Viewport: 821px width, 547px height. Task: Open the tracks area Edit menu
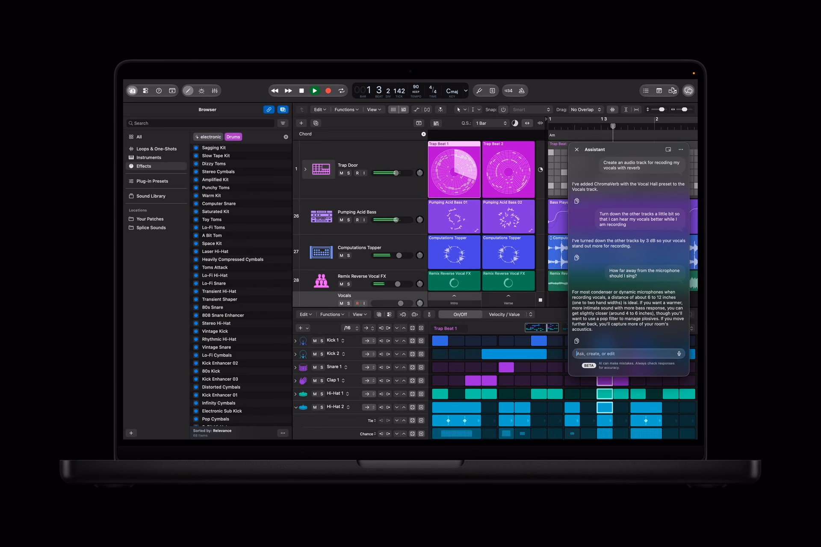[320, 110]
